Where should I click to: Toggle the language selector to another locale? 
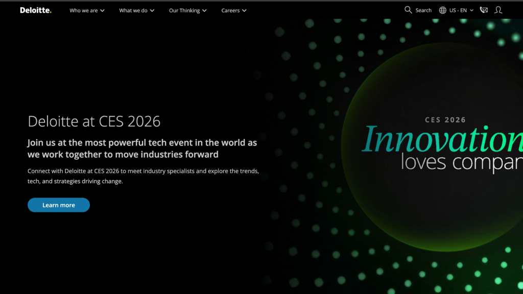coord(457,10)
